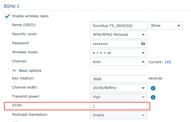
Task: Open the Channel width dropdown
Action: pyautogui.click(x=118, y=88)
